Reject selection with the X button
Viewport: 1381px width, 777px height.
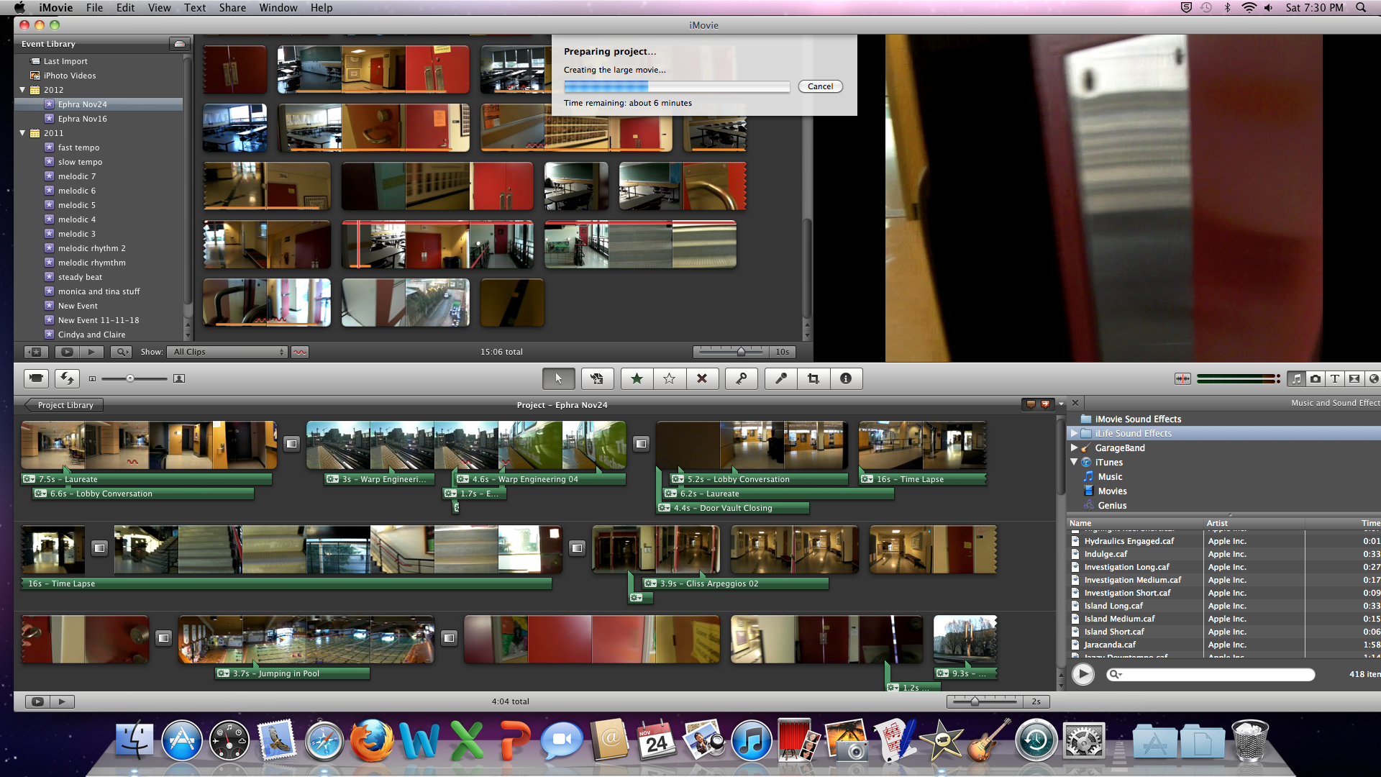[702, 378]
